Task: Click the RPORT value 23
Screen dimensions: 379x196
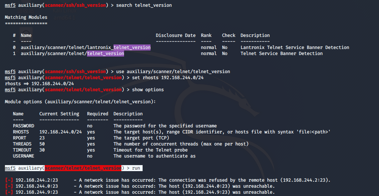Action: [42, 138]
